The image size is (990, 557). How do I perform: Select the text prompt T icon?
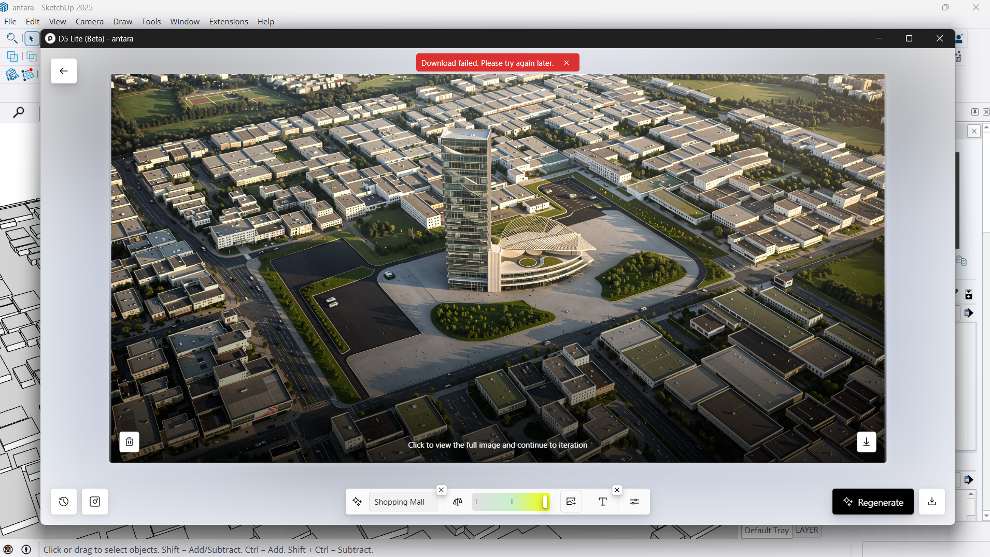tap(602, 502)
